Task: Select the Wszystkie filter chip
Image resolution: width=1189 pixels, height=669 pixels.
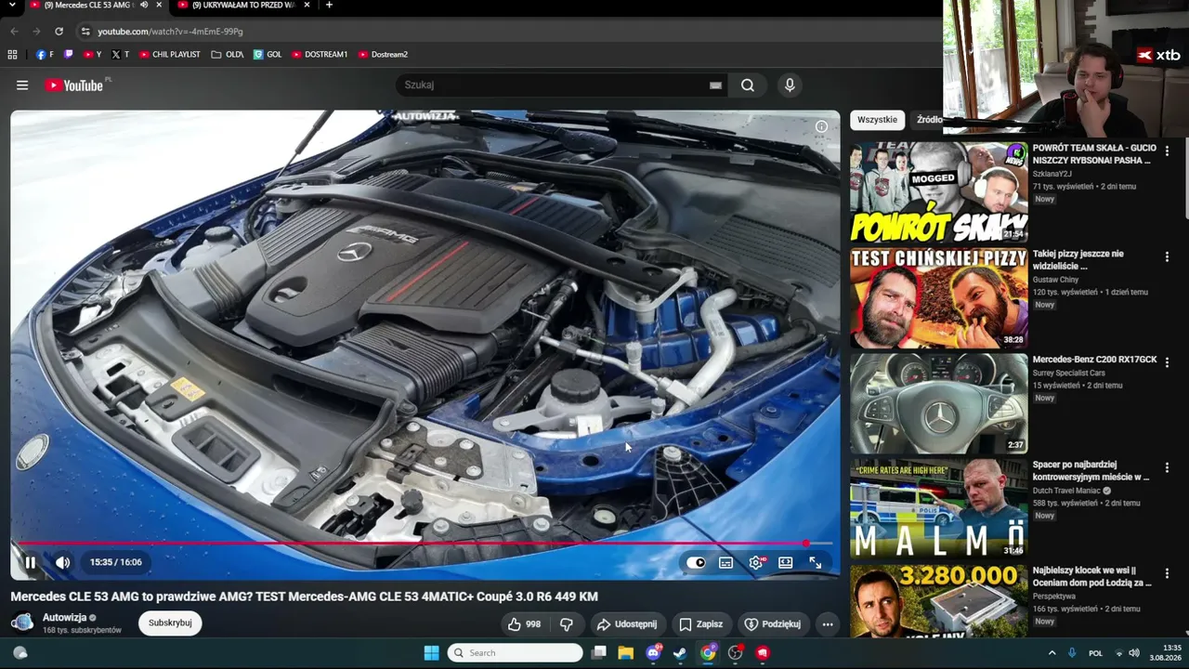Action: point(877,120)
